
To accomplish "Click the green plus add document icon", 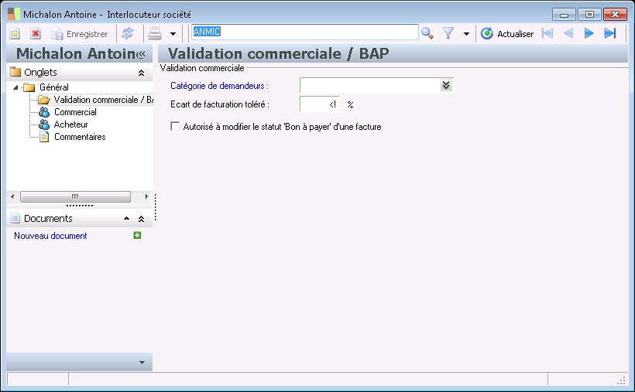I will 137,236.
